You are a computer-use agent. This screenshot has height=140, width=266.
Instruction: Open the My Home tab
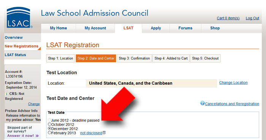[59, 28]
